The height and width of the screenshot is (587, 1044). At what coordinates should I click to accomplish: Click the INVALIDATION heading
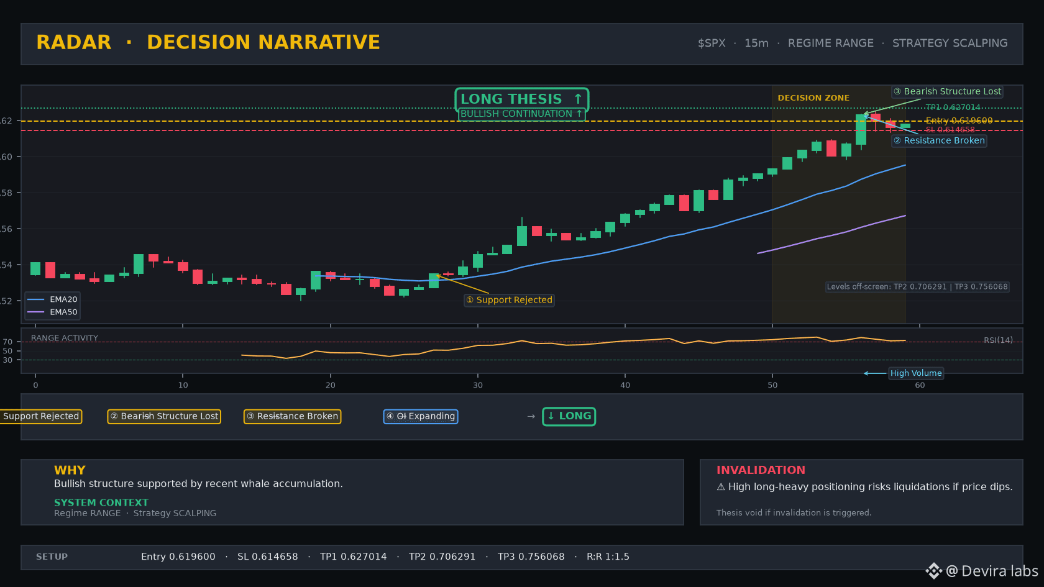[761, 470]
